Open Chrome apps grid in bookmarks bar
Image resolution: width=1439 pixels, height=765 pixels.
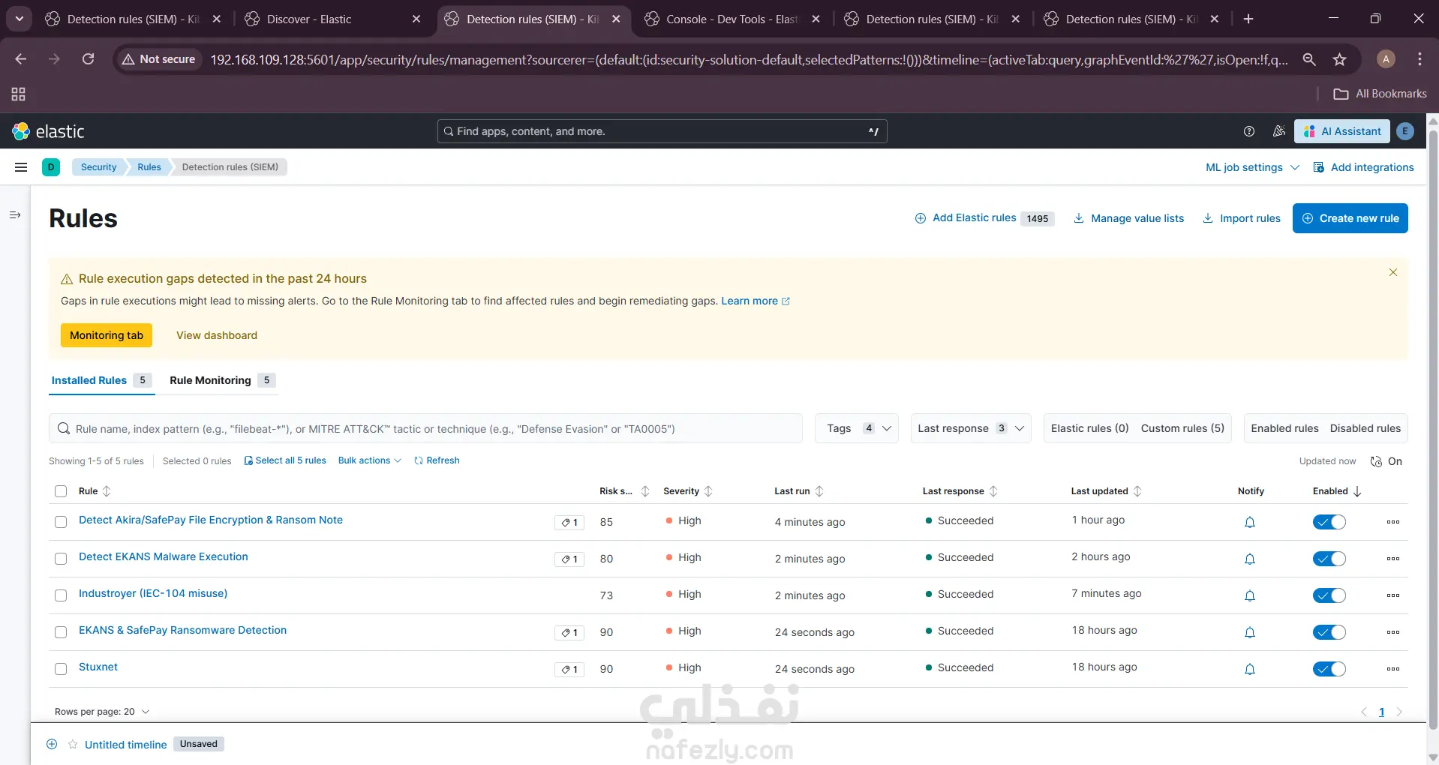click(19, 94)
